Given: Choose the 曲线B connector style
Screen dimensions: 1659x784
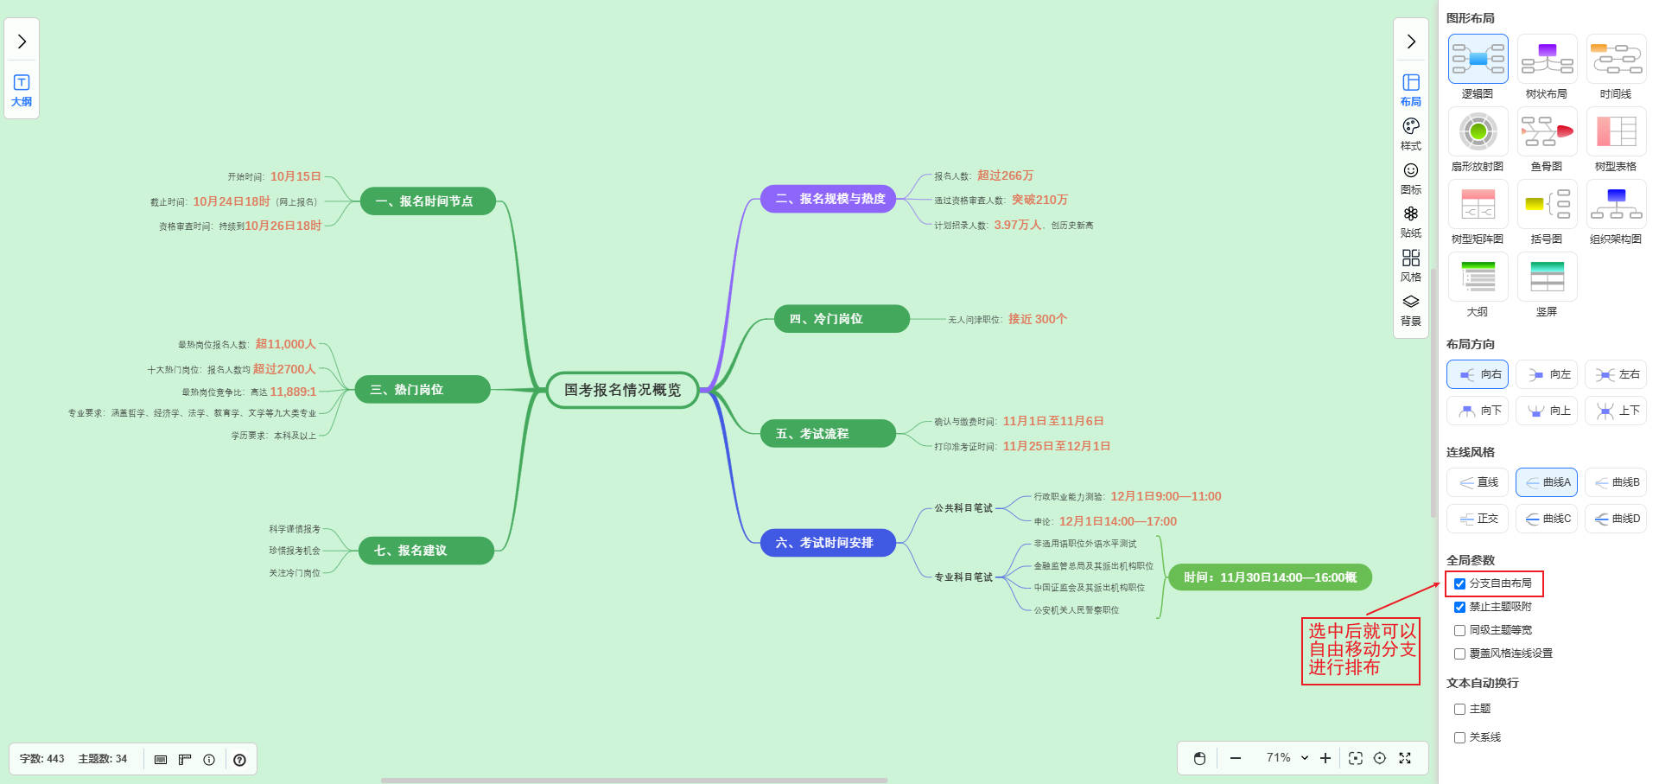Looking at the screenshot, I should point(1616,482).
